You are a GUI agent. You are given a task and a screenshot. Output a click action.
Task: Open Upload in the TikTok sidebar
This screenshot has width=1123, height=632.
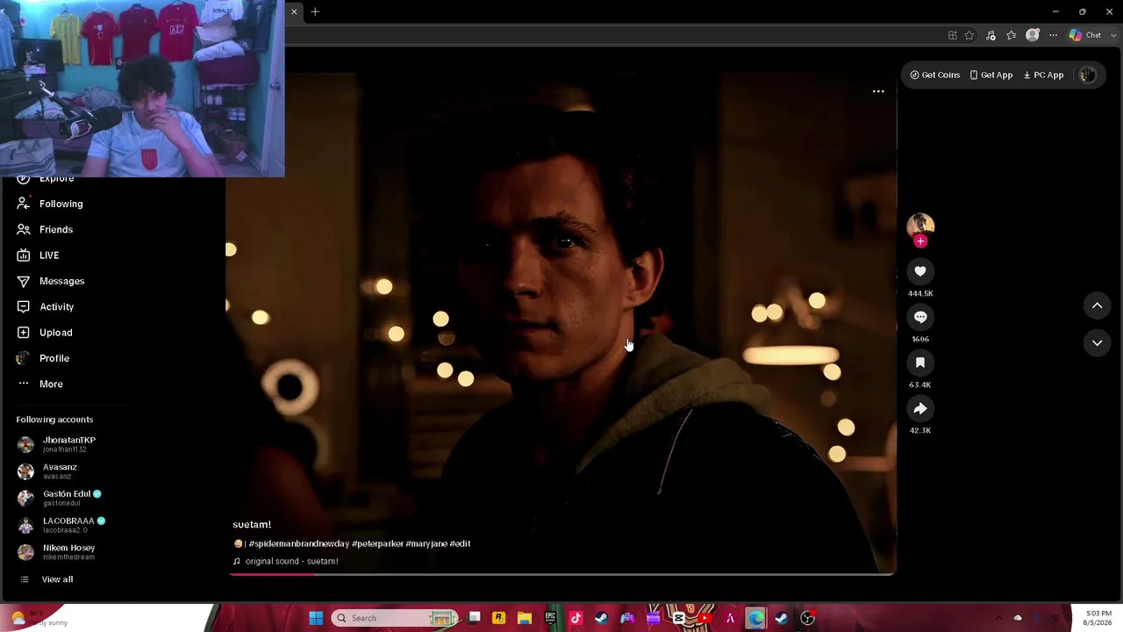pyautogui.click(x=55, y=333)
